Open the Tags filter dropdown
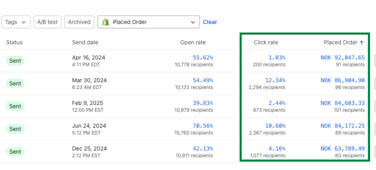Image resolution: width=376 pixels, height=170 pixels. [16, 22]
